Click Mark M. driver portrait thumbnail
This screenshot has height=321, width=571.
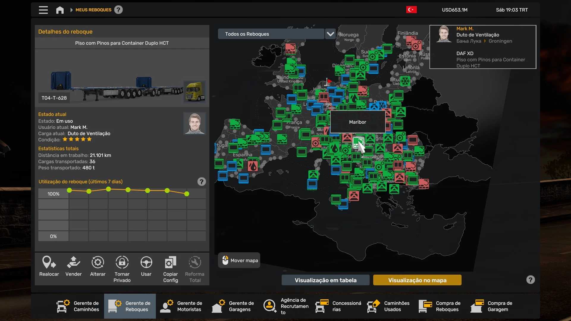pyautogui.click(x=194, y=123)
